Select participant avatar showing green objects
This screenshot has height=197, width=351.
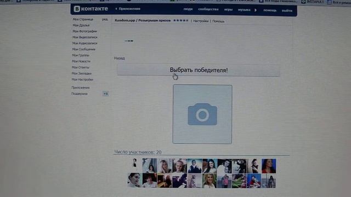[x=239, y=181]
